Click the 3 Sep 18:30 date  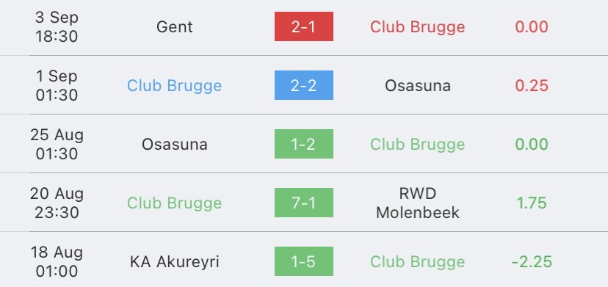(57, 26)
